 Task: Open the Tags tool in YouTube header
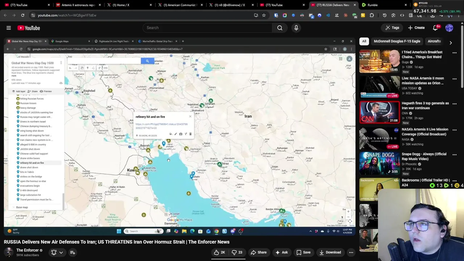click(x=392, y=28)
